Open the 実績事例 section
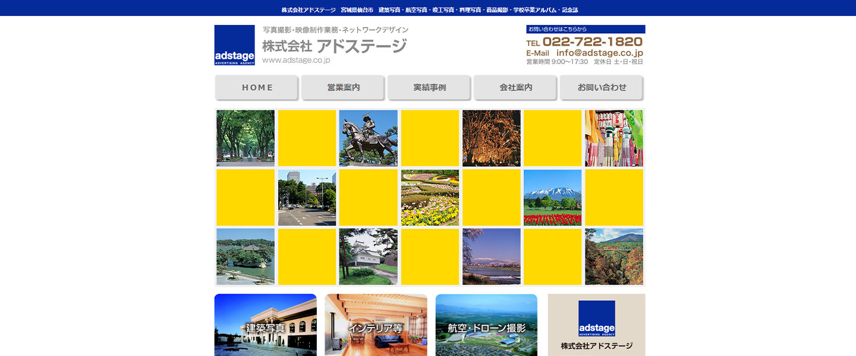 click(429, 87)
